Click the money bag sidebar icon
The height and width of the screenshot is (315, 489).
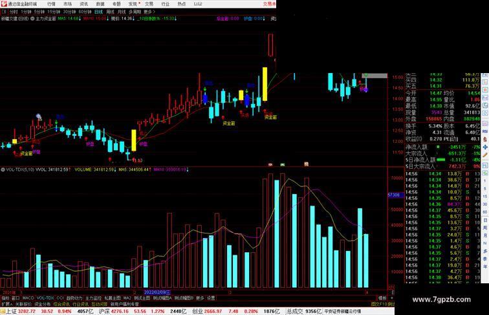tap(485, 140)
